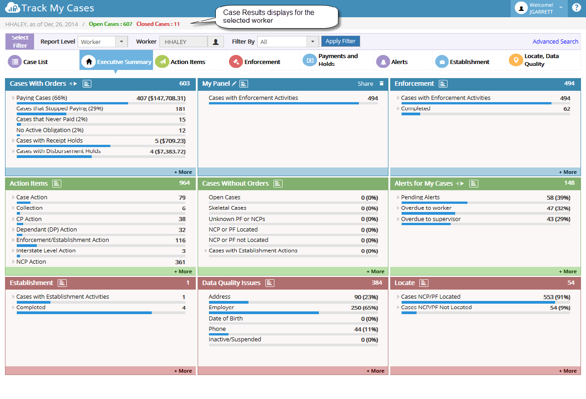Click the list icon next to Enforcement panel title
The width and height of the screenshot is (586, 399).
tap(443, 84)
